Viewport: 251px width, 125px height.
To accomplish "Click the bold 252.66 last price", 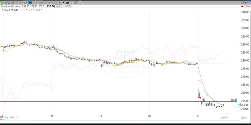I will (50, 6).
